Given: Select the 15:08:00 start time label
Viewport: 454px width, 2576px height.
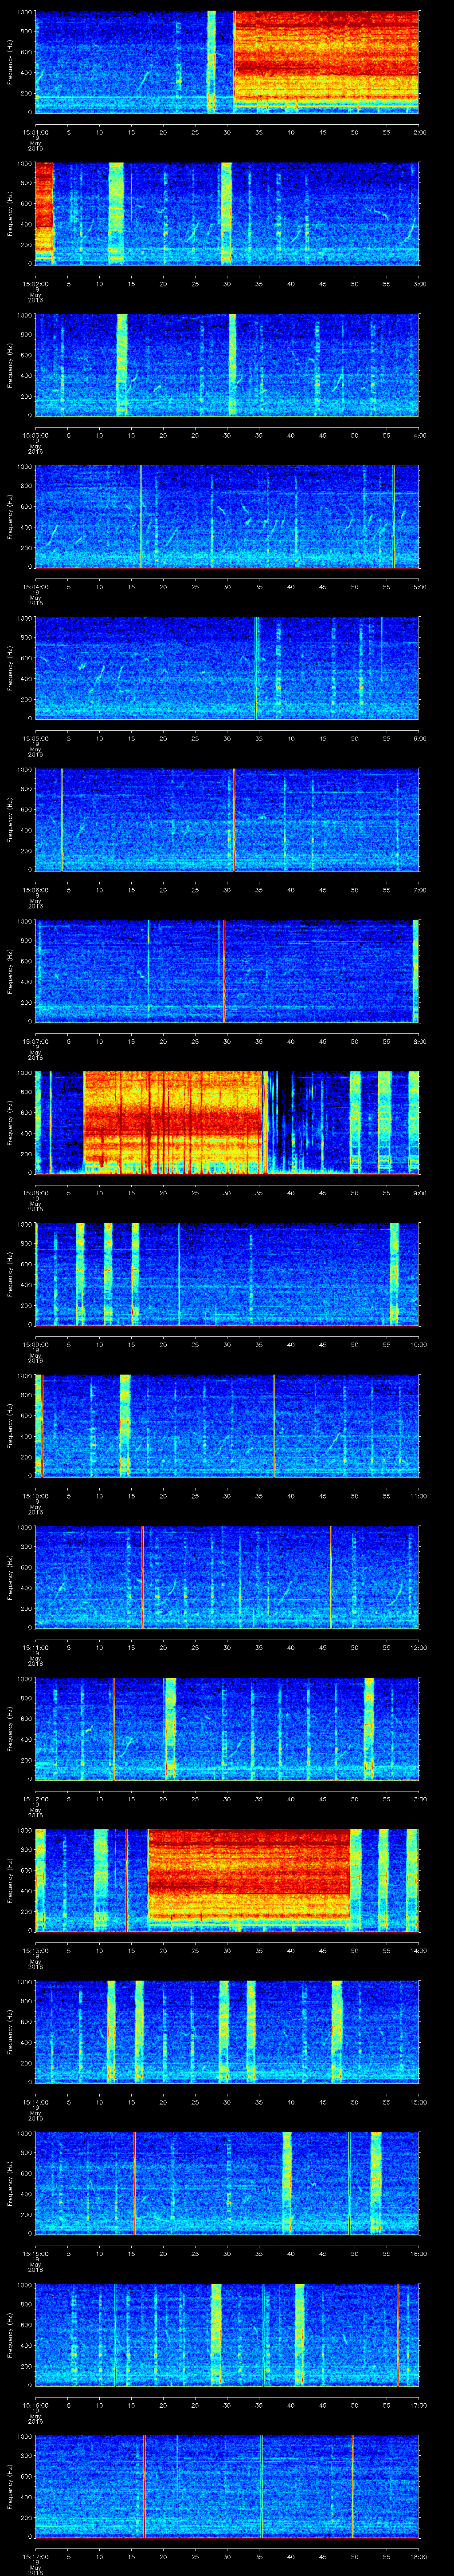Looking at the screenshot, I should coord(36,1193).
